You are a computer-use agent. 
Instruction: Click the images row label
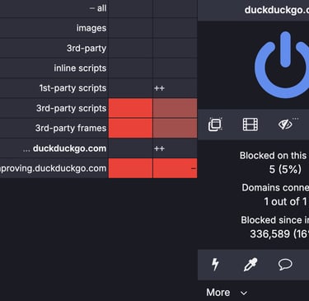click(x=91, y=28)
